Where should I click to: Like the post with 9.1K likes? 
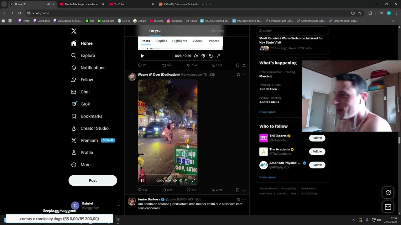tap(192, 190)
